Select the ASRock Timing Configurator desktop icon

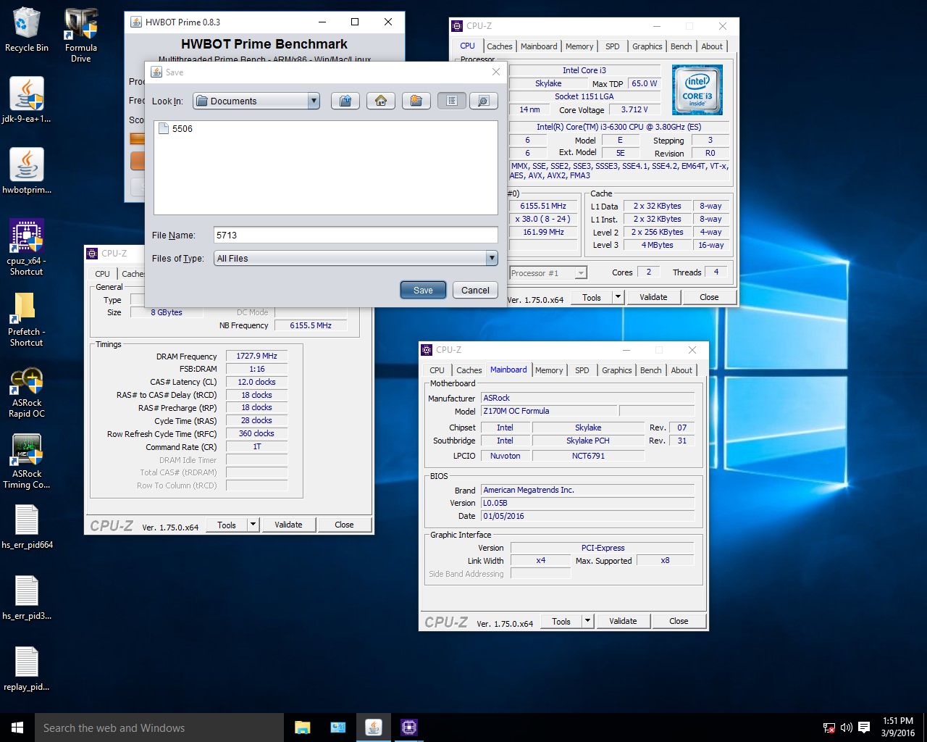pyautogui.click(x=27, y=462)
